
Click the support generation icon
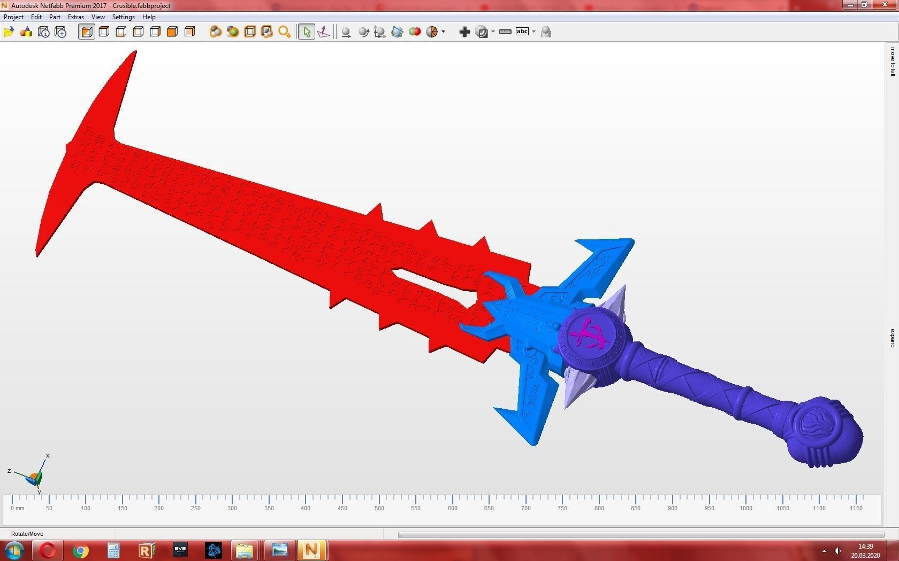point(546,32)
